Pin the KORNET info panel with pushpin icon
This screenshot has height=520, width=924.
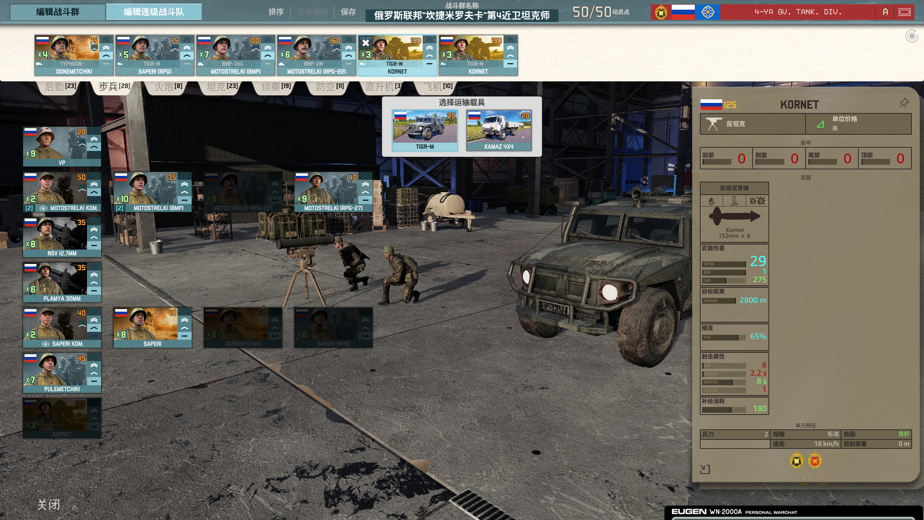tap(904, 103)
